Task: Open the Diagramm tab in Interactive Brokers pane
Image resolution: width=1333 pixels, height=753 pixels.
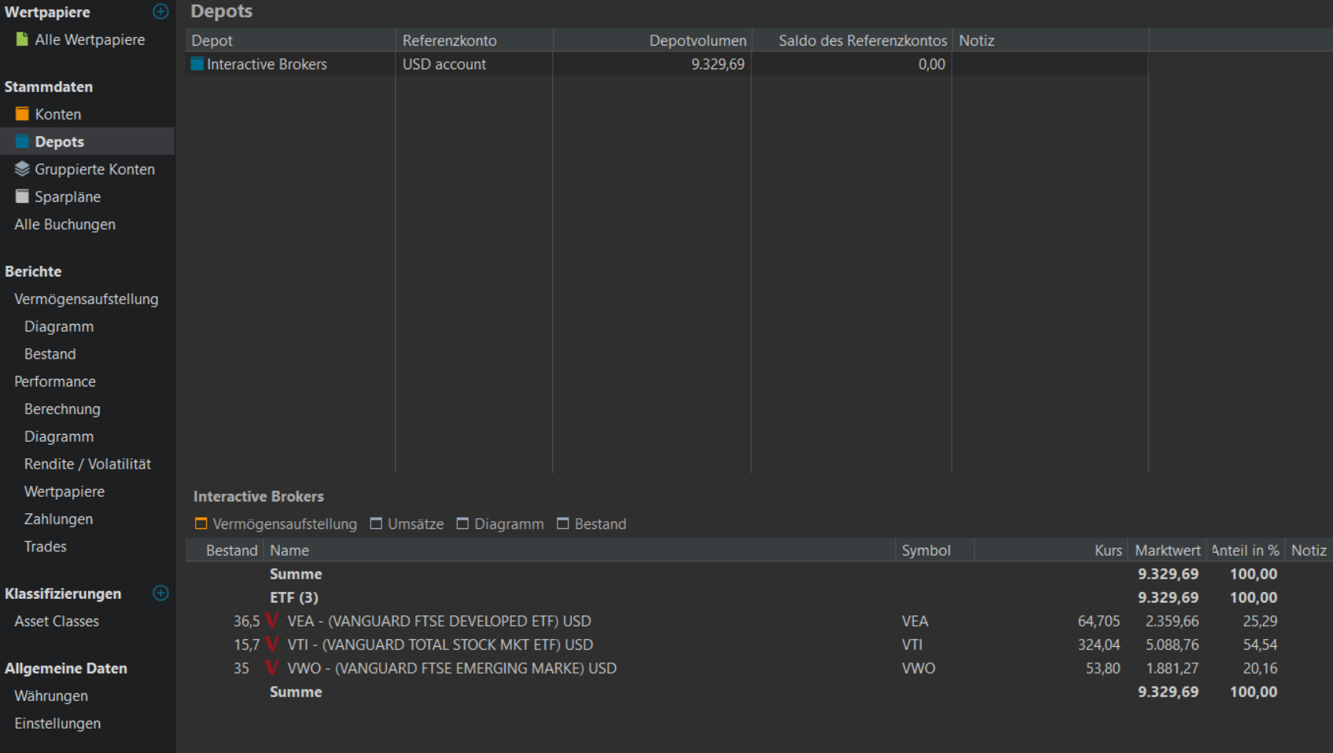Action: click(500, 524)
